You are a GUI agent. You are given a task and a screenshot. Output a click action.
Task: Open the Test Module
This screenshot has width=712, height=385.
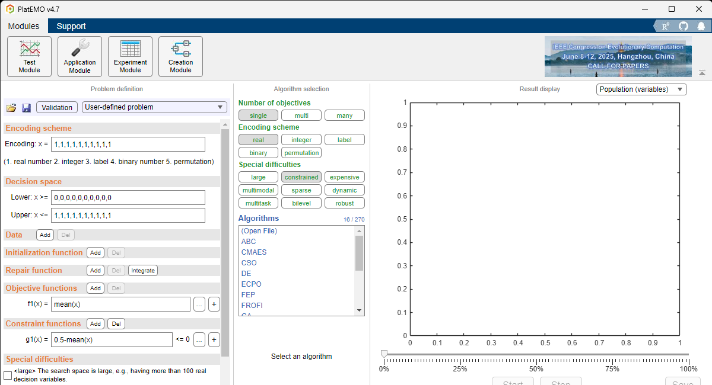click(29, 56)
